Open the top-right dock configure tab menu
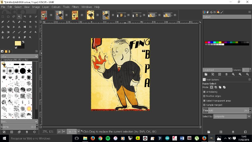The width and height of the screenshot is (252, 142). point(249,12)
